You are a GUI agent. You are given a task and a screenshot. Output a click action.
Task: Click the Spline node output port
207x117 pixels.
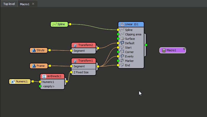(x=70, y=24)
